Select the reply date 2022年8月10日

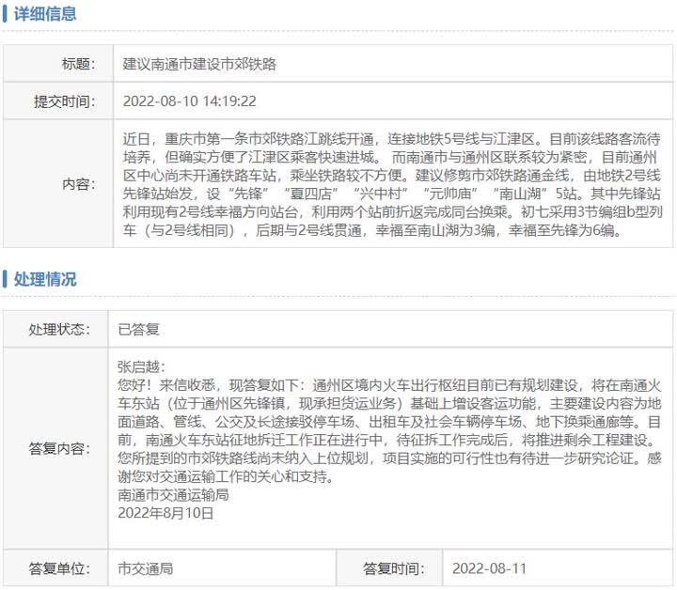[x=165, y=513]
